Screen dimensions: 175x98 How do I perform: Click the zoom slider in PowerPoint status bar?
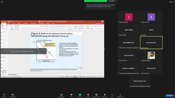pos(90,77)
